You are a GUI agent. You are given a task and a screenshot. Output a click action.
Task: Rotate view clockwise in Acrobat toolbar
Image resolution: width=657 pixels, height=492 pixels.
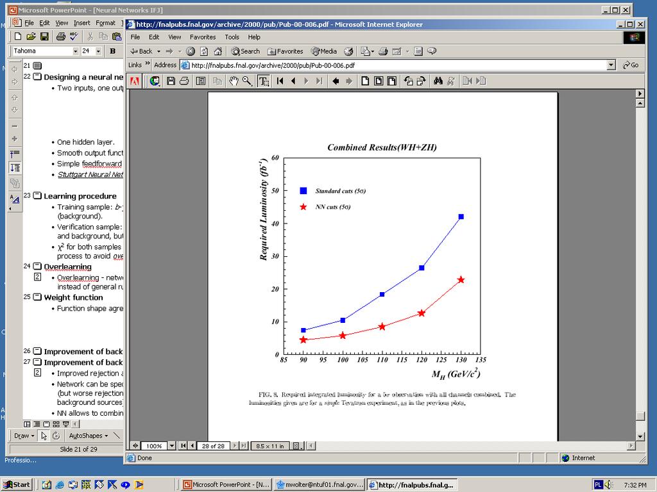click(422, 81)
